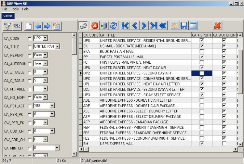Click the filter panel scrollbar thumb

pyautogui.click(x=74, y=46)
